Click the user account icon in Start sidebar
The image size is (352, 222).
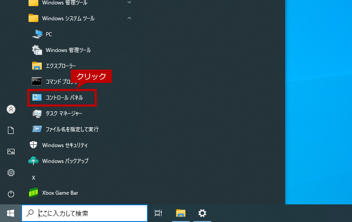point(11,109)
